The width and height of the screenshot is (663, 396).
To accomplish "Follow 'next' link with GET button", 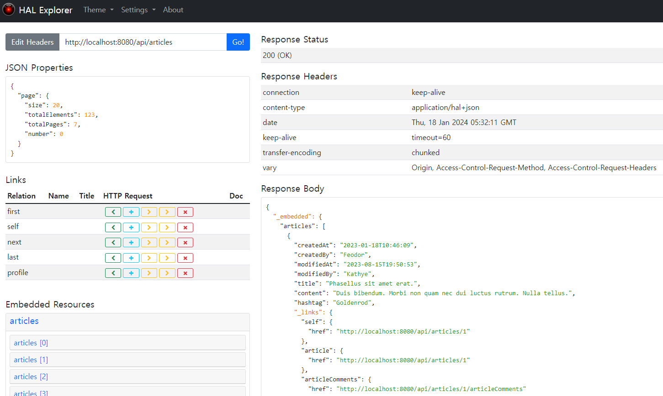I will (113, 242).
